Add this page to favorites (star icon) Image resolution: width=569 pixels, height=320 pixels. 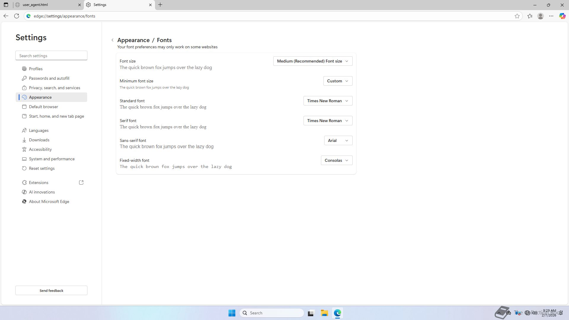[517, 16]
